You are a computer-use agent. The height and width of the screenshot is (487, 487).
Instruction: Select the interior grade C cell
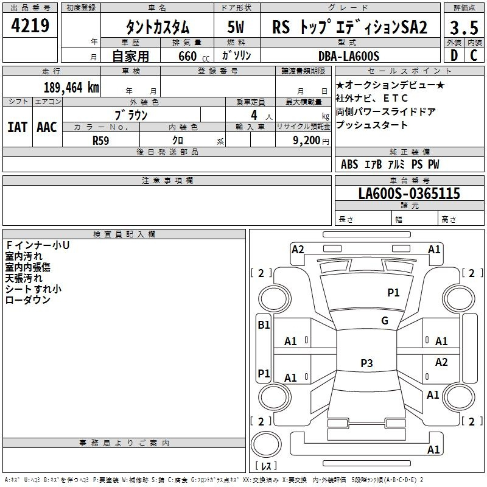click(474, 55)
